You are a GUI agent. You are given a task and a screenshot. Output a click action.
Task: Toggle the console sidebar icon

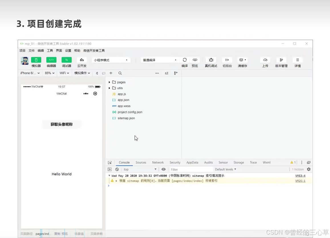coord(110,169)
